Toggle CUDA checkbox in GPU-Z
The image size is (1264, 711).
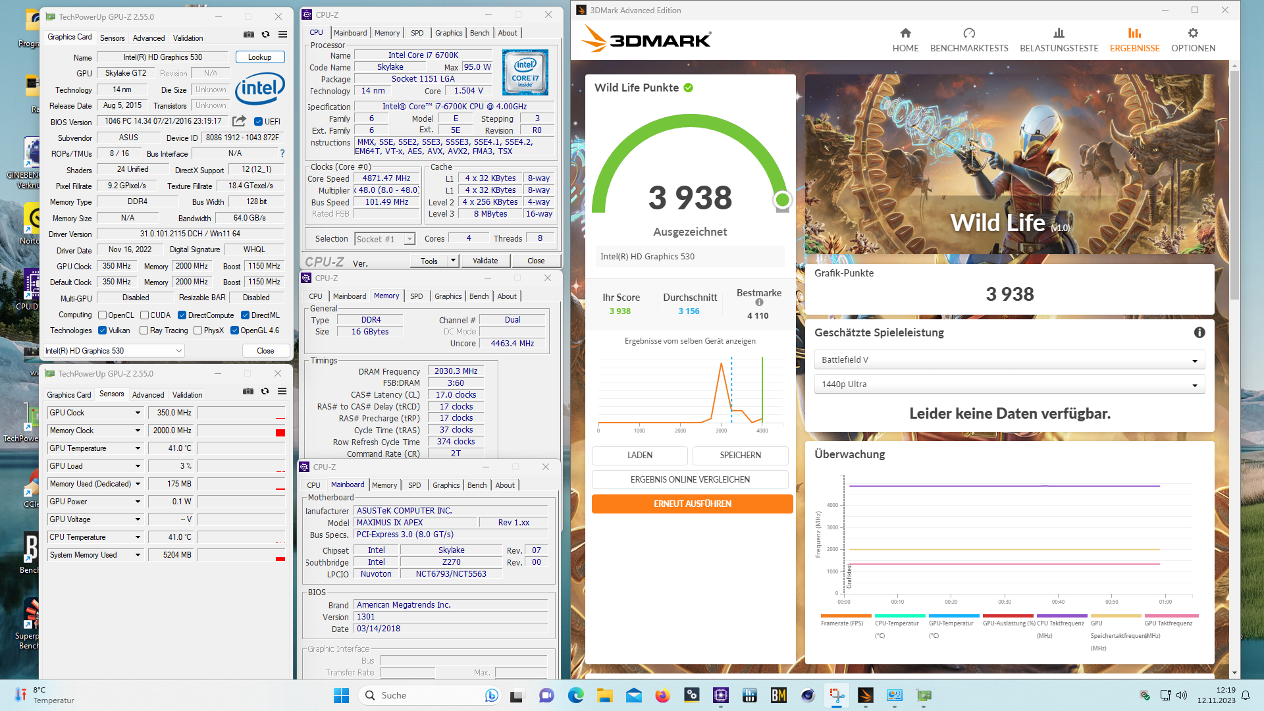[144, 315]
